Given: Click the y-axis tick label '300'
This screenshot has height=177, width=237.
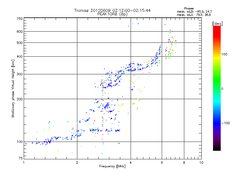Looking at the screenshot, I should click(20, 74).
